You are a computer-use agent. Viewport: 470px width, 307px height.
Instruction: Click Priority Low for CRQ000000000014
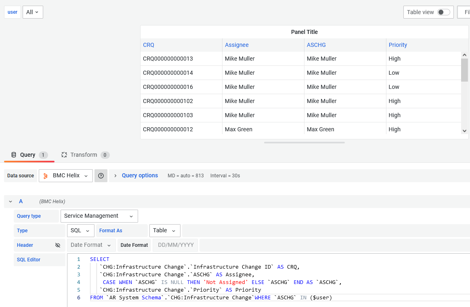(x=394, y=73)
